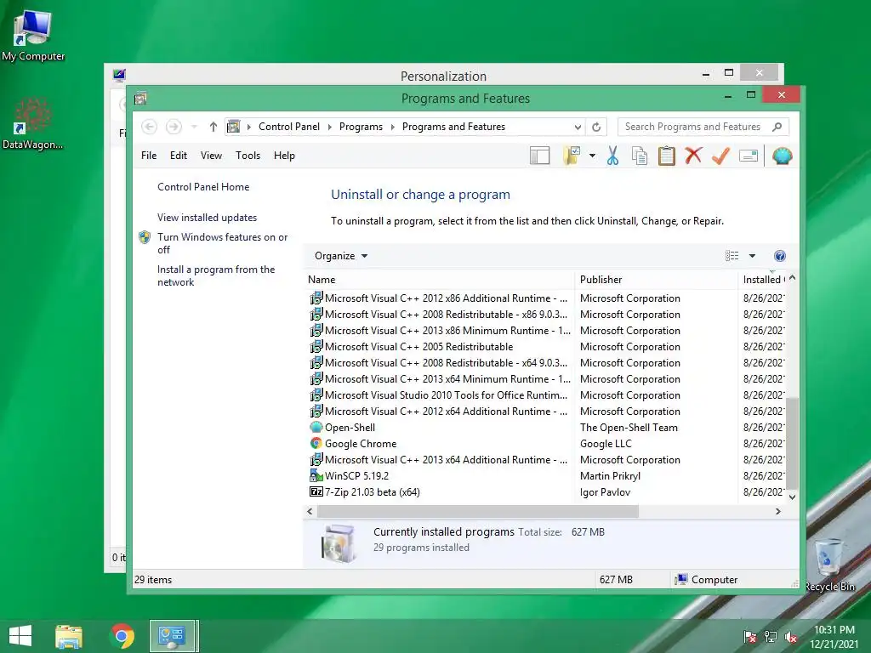
Task: Open the Action Center flag tray icon
Action: click(750, 637)
